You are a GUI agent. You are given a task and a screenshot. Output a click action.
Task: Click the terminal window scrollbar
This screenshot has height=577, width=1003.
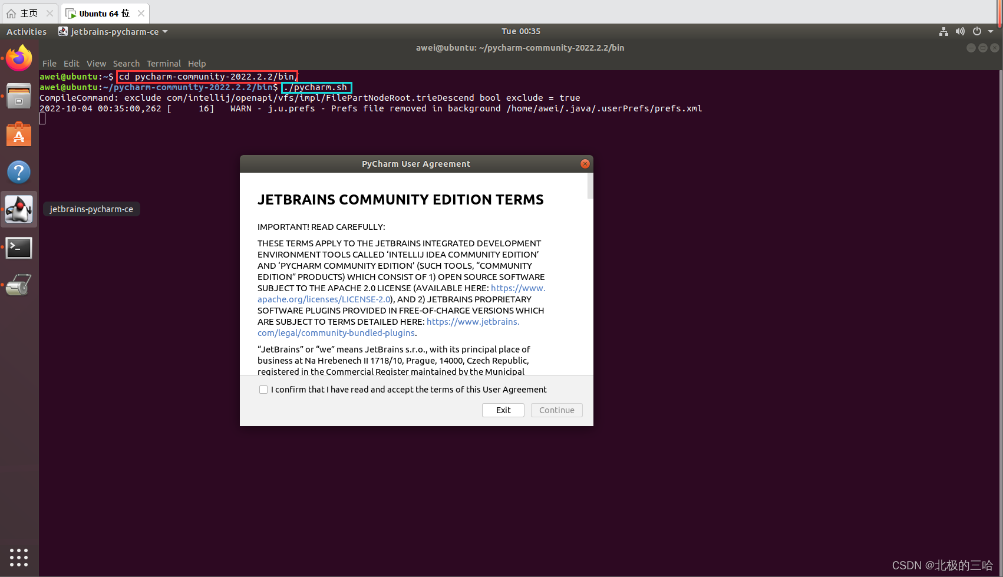(x=1000, y=323)
